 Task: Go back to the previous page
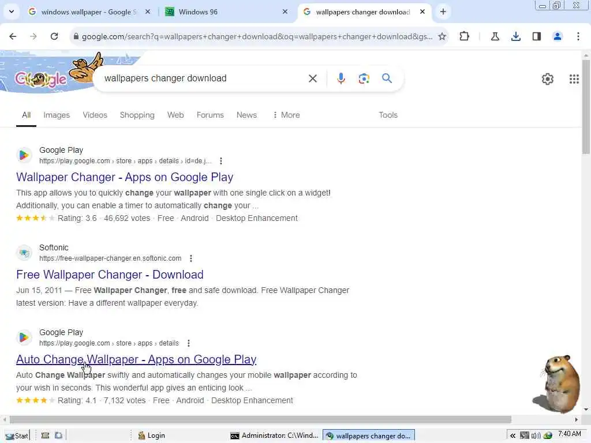(13, 36)
